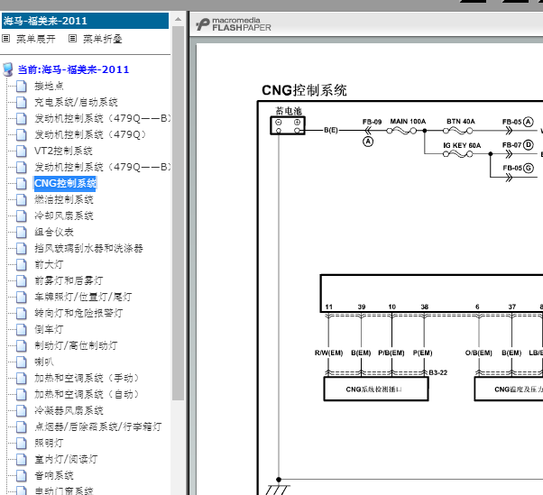Click the page icon next to 前雾灯和后雾灯
The width and height of the screenshot is (543, 495).
21,280
